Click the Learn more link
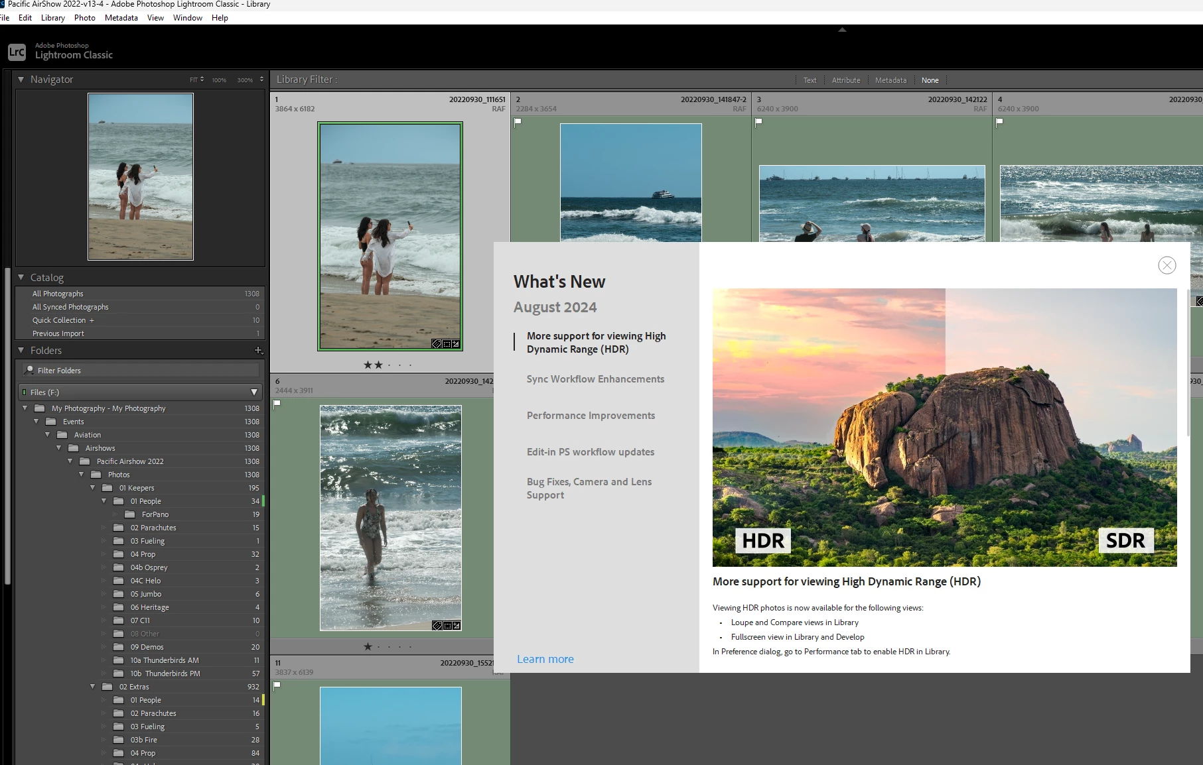Viewport: 1203px width, 765px height. pos(545,659)
